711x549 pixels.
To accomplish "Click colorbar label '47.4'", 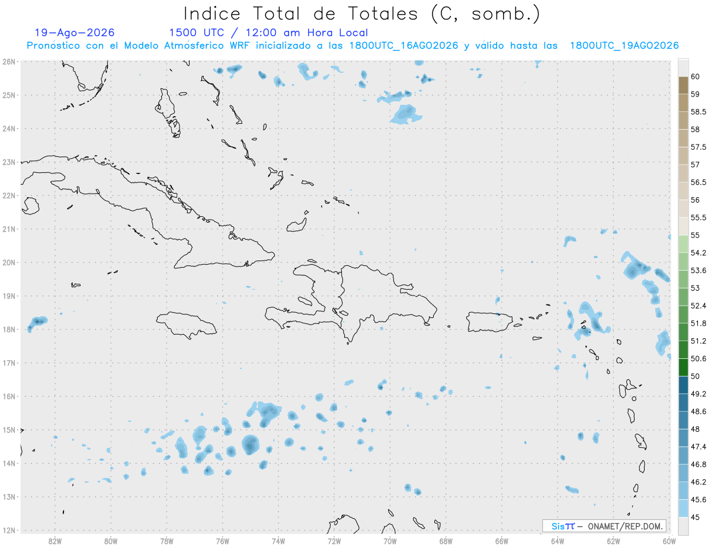I will tap(699, 447).
